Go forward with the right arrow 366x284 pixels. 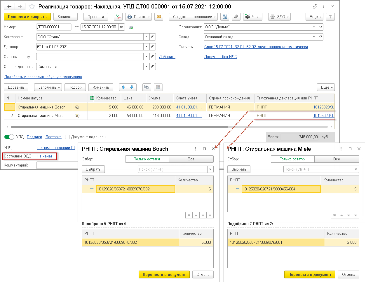pos(20,6)
